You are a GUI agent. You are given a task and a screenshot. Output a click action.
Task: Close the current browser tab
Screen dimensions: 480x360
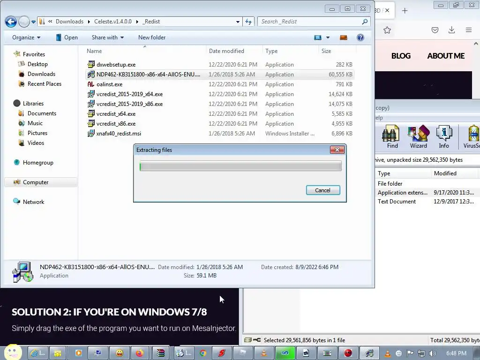pos(387,11)
